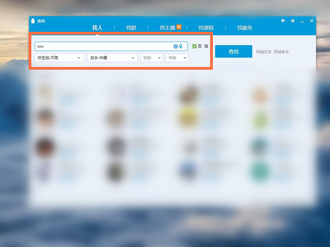The image size is (330, 247).
Task: Close the 查找 window
Action: coord(311,21)
